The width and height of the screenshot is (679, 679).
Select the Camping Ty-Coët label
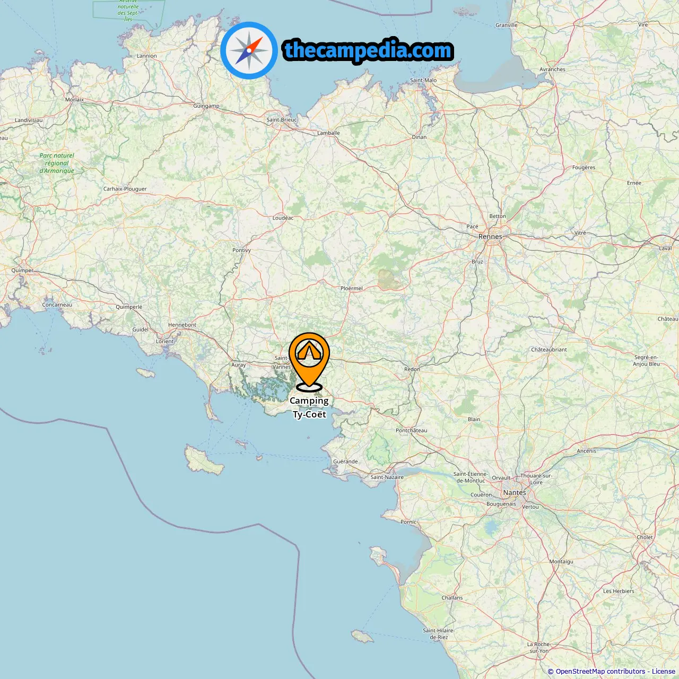click(x=309, y=407)
